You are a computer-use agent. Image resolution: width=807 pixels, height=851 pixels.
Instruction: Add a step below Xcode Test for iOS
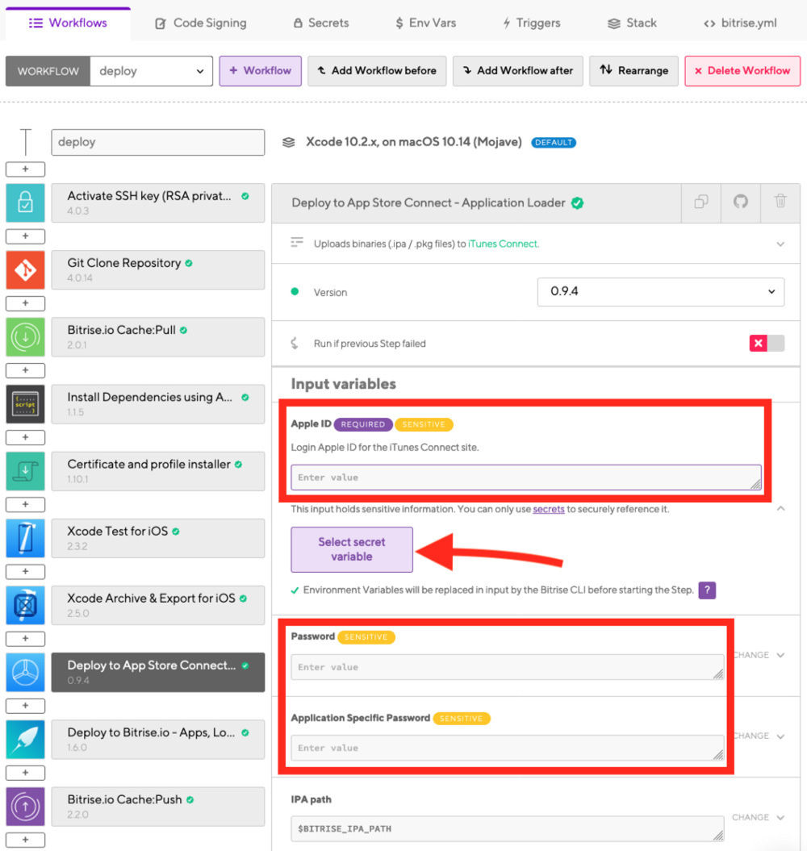point(25,571)
